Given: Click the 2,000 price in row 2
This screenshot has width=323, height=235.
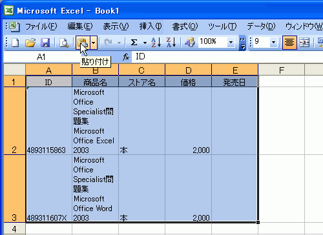Looking at the screenshot, I should (x=189, y=121).
